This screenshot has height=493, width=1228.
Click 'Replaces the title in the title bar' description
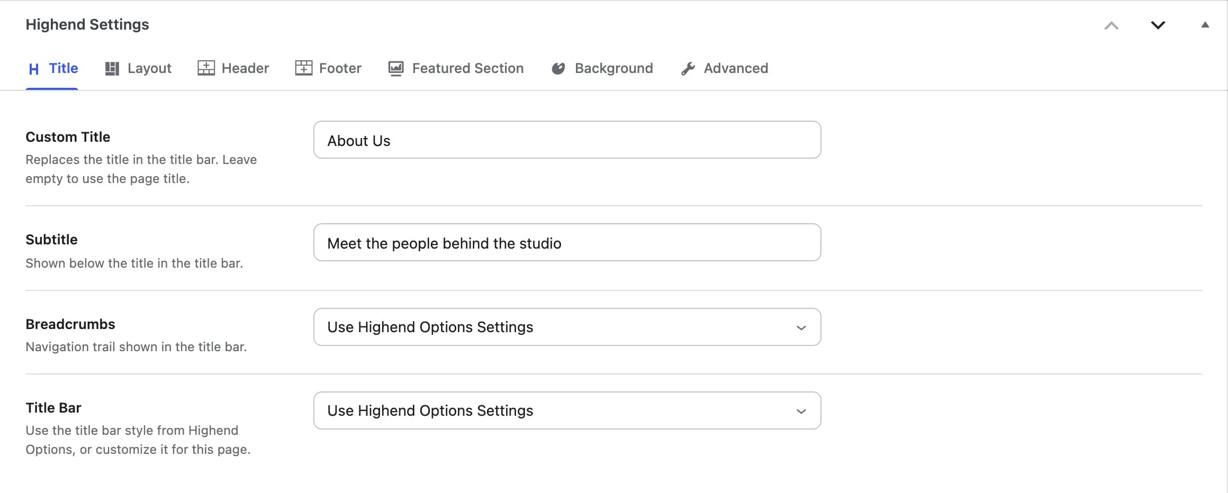coord(141,169)
